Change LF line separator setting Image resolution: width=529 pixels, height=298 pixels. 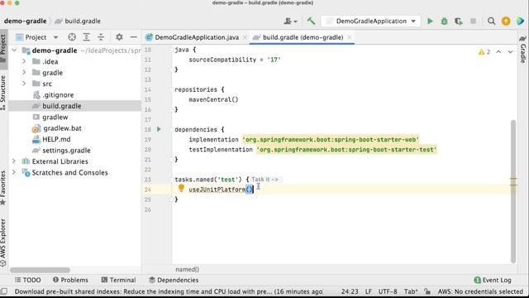point(368,291)
